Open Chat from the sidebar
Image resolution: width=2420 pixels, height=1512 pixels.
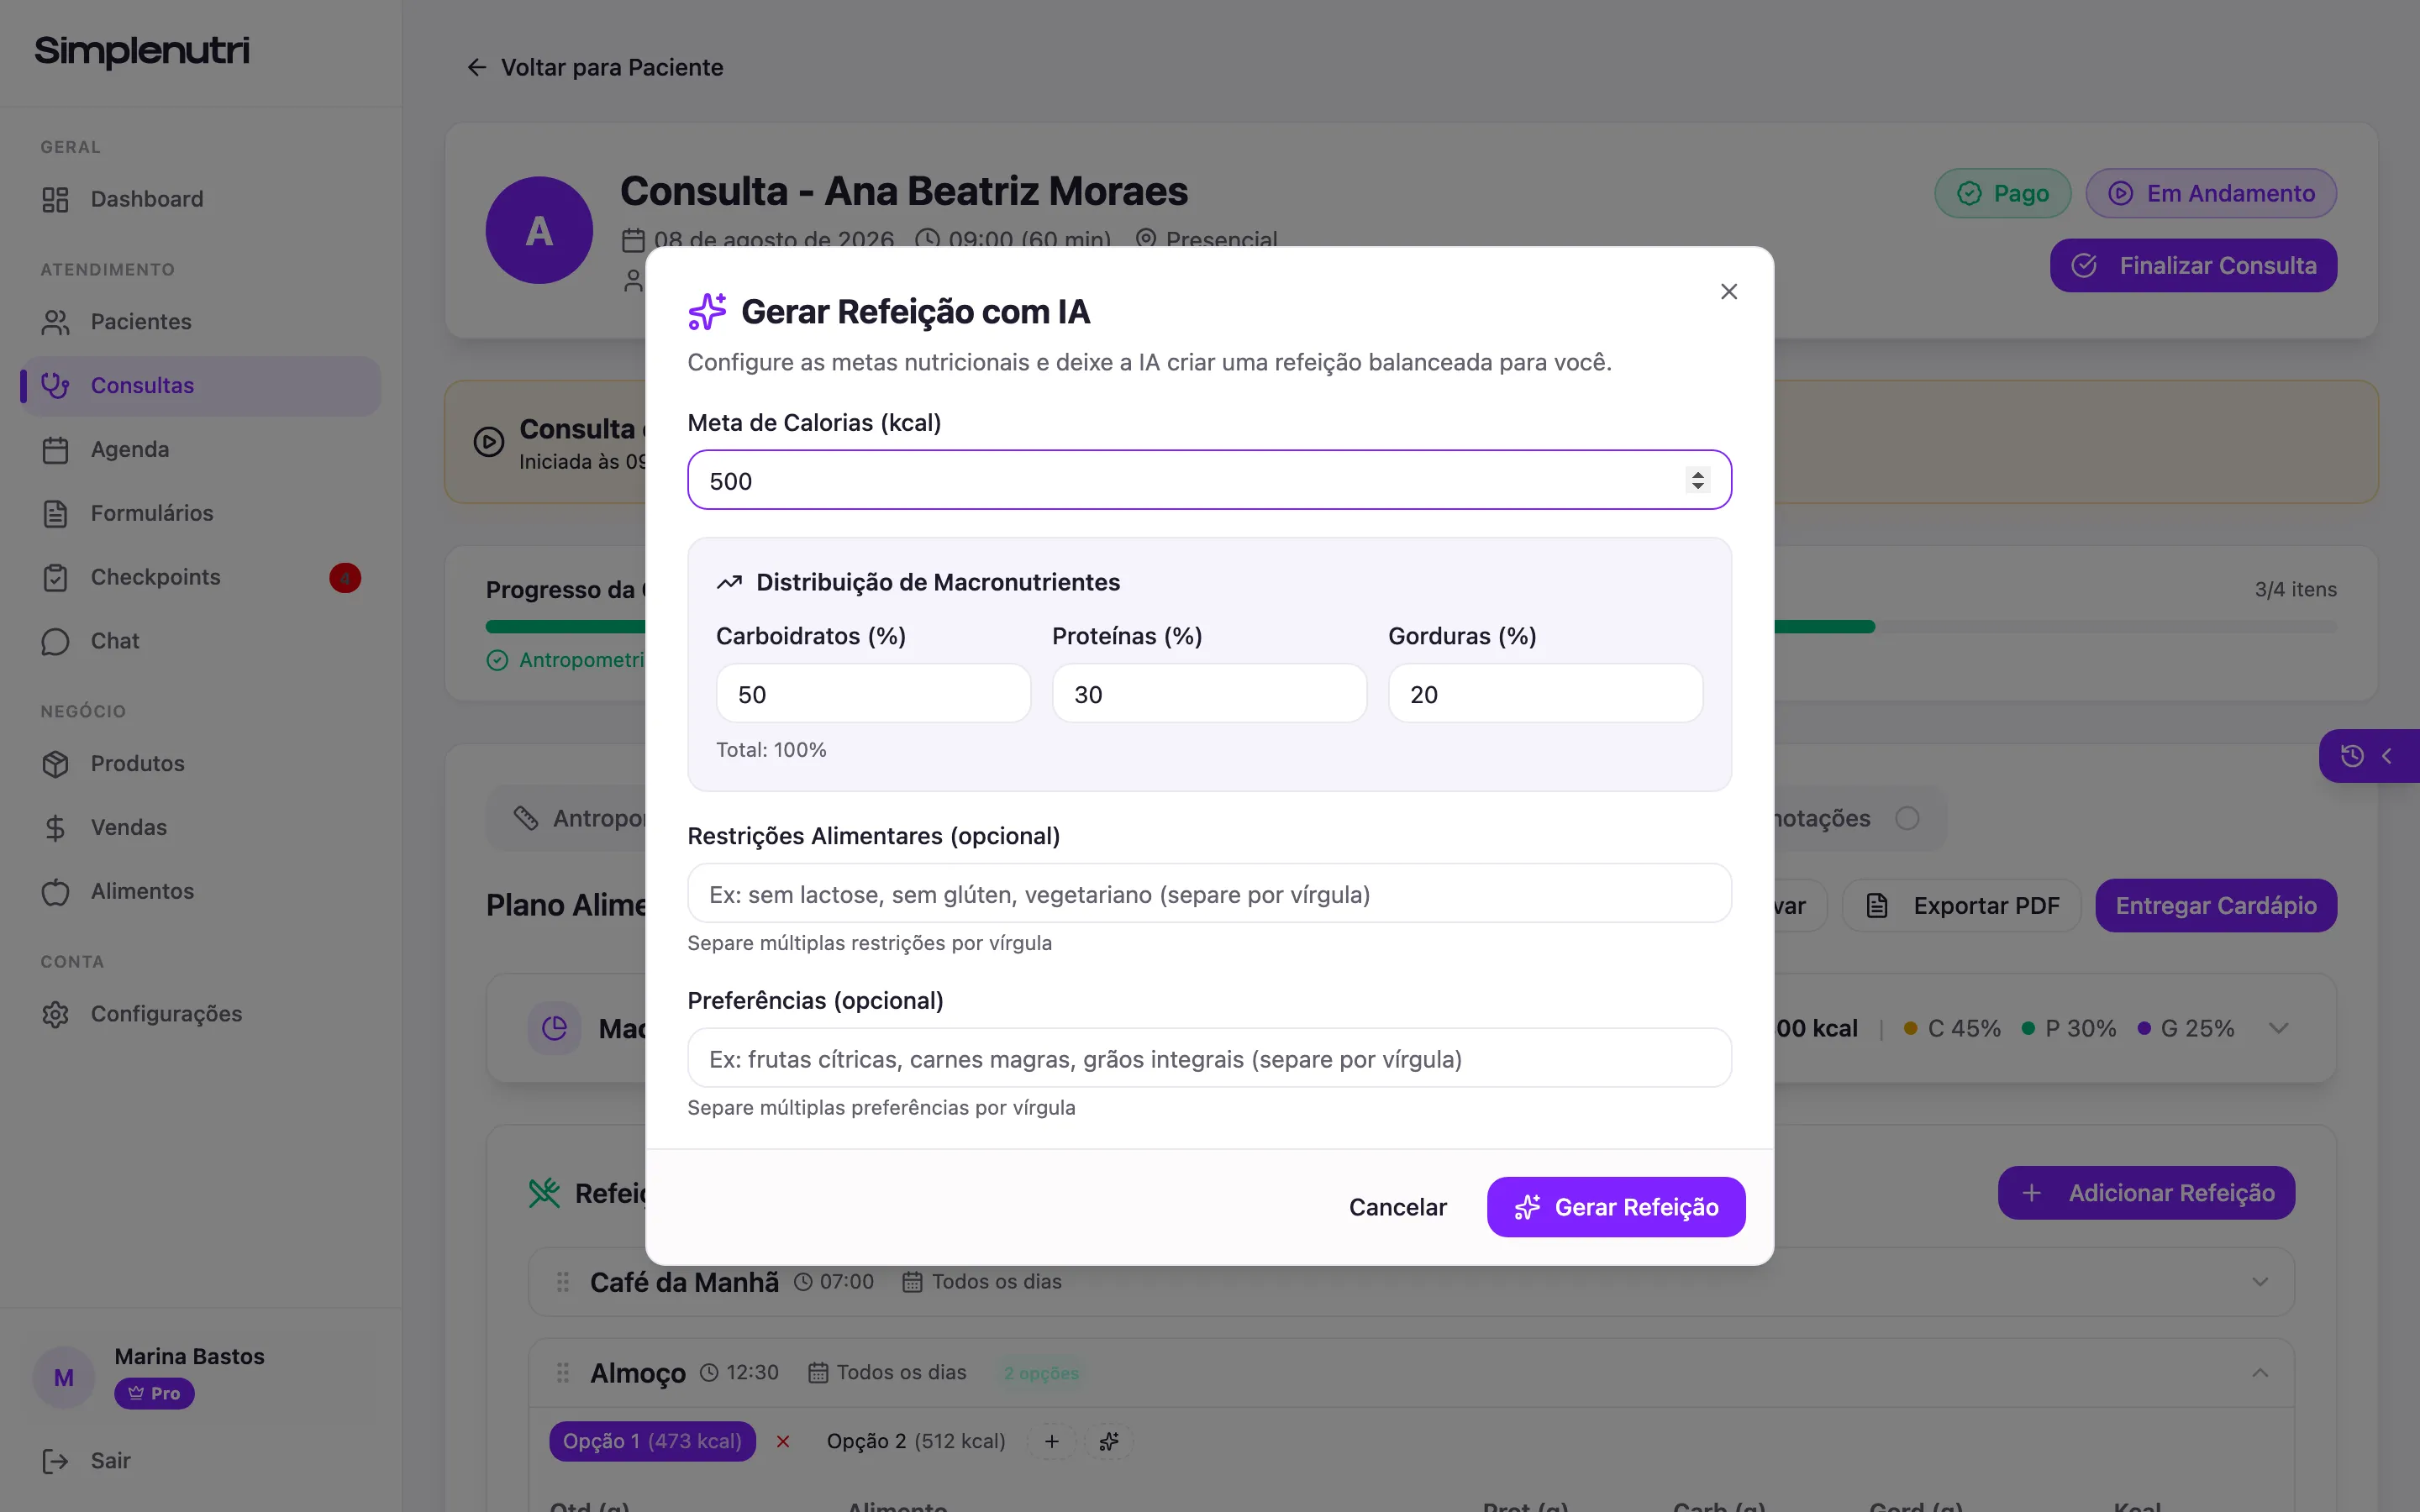click(115, 641)
